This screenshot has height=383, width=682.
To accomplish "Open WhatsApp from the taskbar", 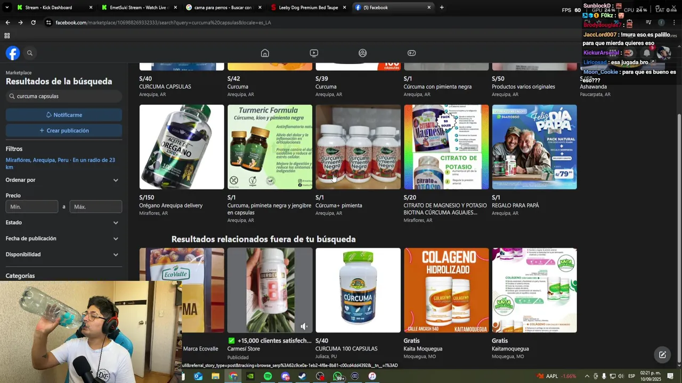I will coord(338,376).
